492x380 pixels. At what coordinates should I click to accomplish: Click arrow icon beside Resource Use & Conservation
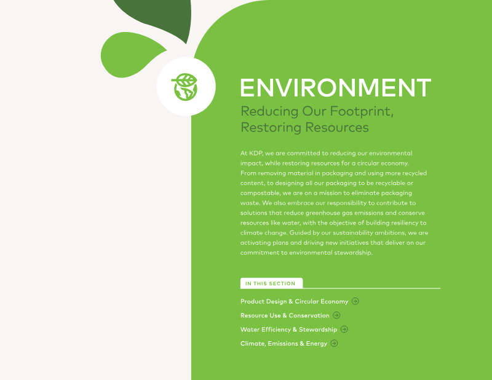click(x=336, y=315)
